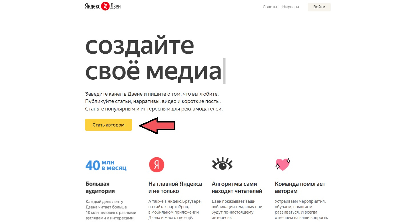Open the Советы menu item
The height and width of the screenshot is (223, 411).
(270, 7)
